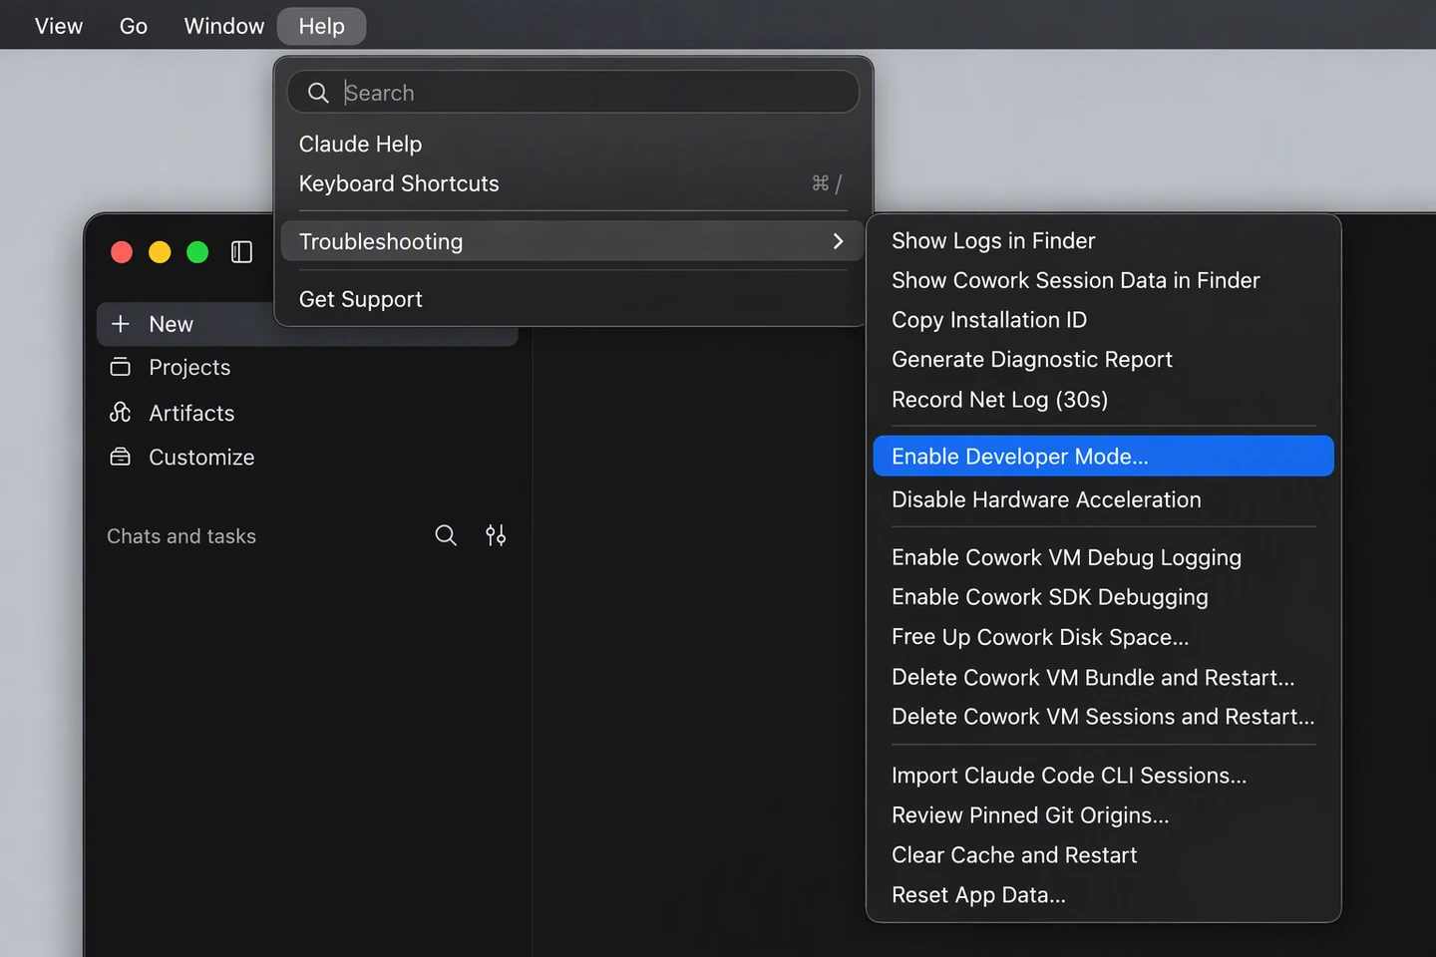Open the View menu
The image size is (1436, 957).
[59, 26]
